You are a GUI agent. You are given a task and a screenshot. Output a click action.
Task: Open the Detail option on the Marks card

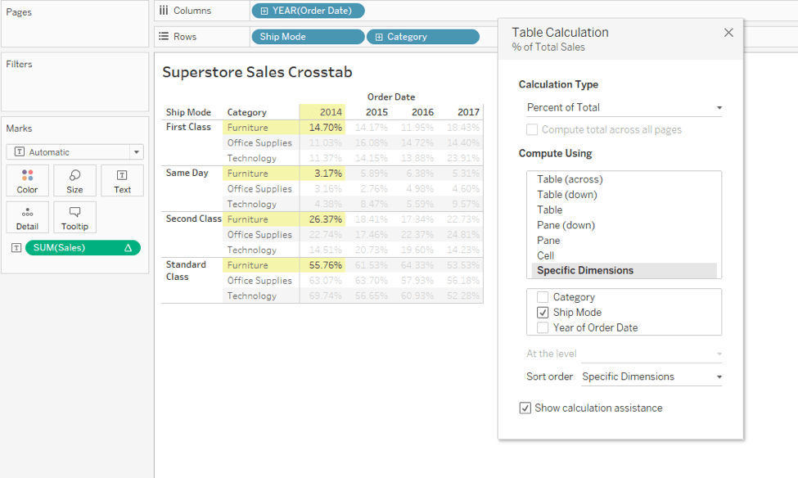(x=27, y=217)
